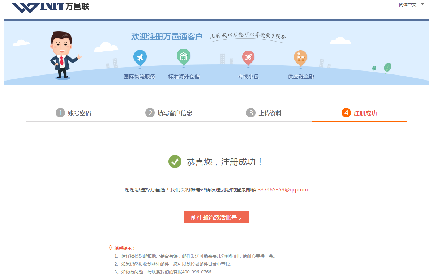Screen dimensions: 433x280
Task: Select the 供应链金融 label
Action: tap(301, 77)
